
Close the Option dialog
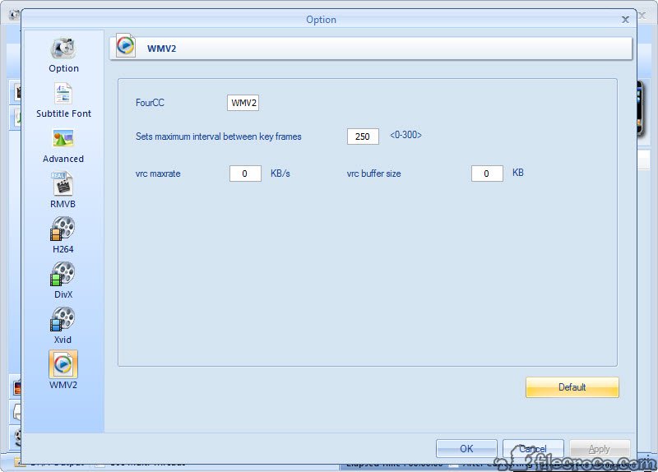[625, 20]
